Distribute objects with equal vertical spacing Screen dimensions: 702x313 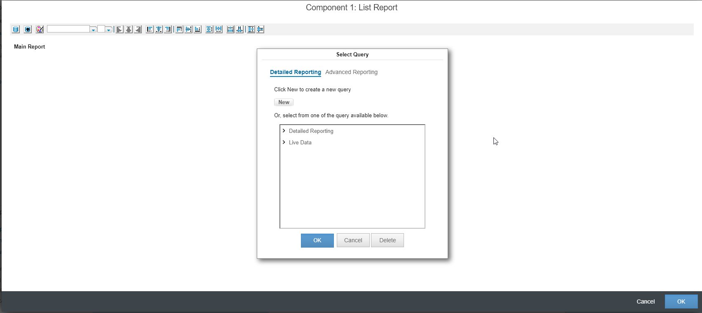209,29
